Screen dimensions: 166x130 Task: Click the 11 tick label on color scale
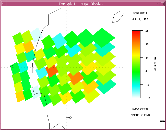(147, 58)
